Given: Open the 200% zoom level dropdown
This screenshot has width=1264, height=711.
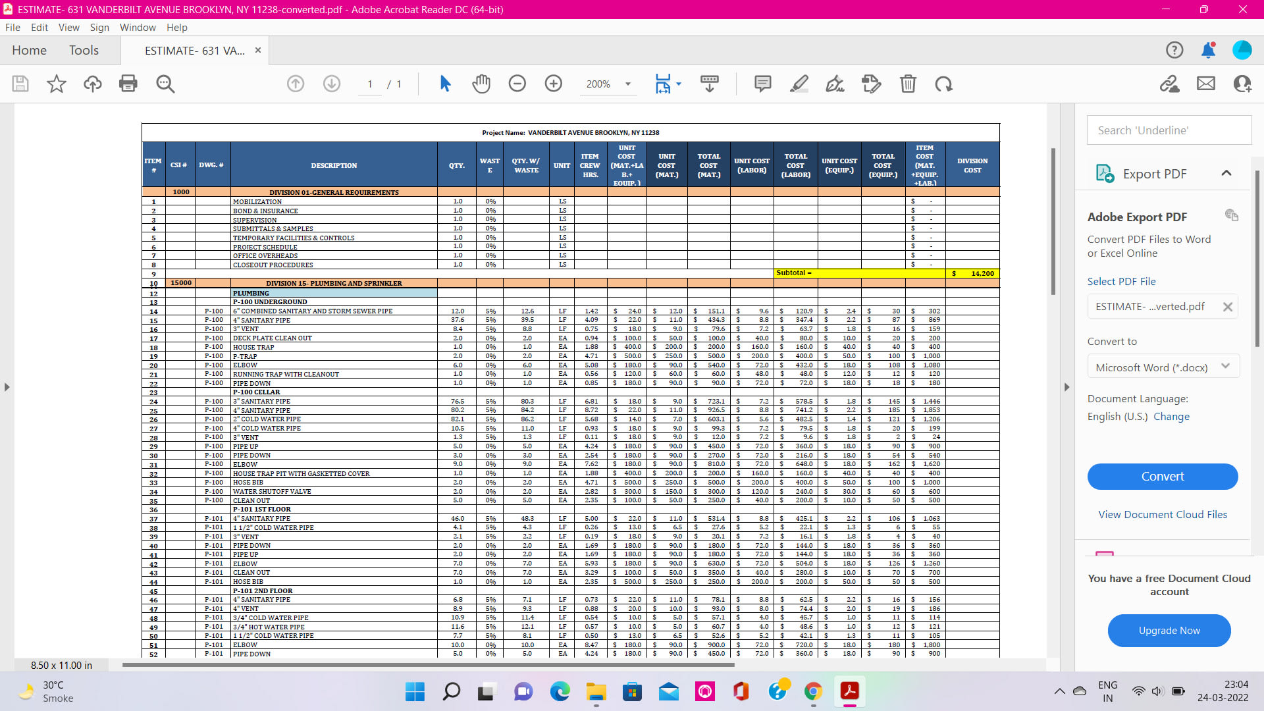Looking at the screenshot, I should pyautogui.click(x=628, y=84).
